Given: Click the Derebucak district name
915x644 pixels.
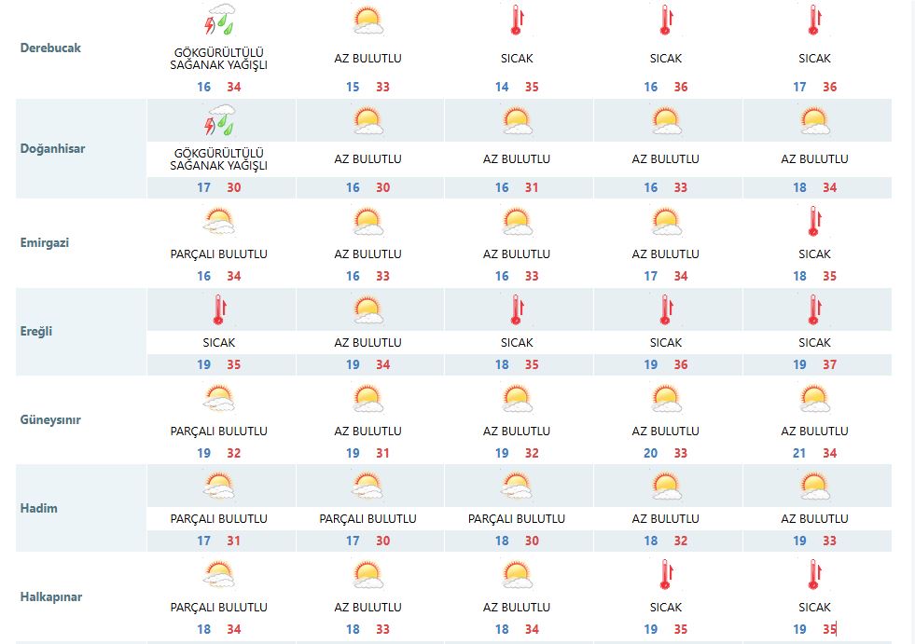Looking at the screenshot, I should pos(50,48).
